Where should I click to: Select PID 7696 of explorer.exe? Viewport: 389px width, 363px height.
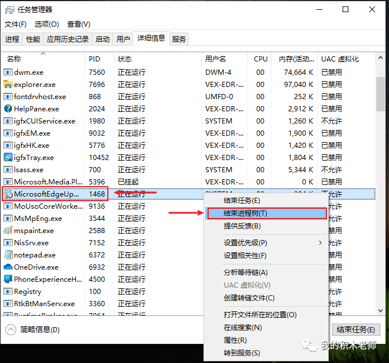[x=97, y=84]
